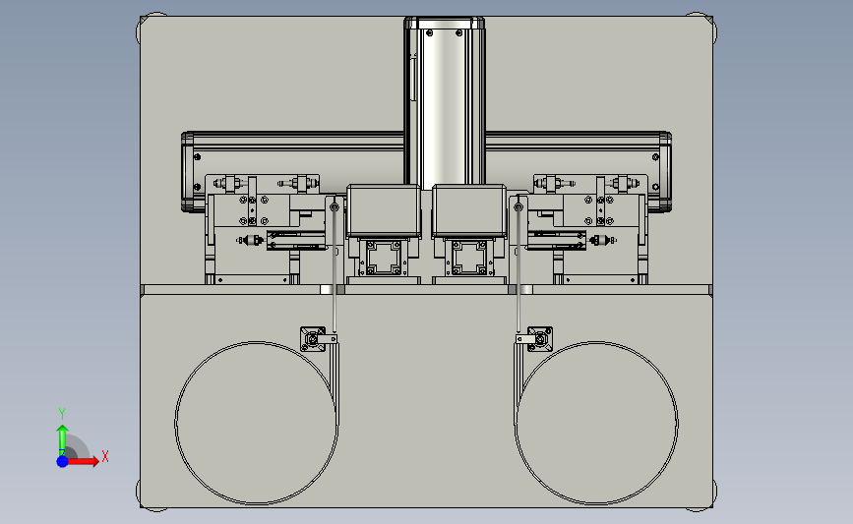Image resolution: width=853 pixels, height=524 pixels.
Task: Select the left circular disc on the base plate
Action: (256, 423)
